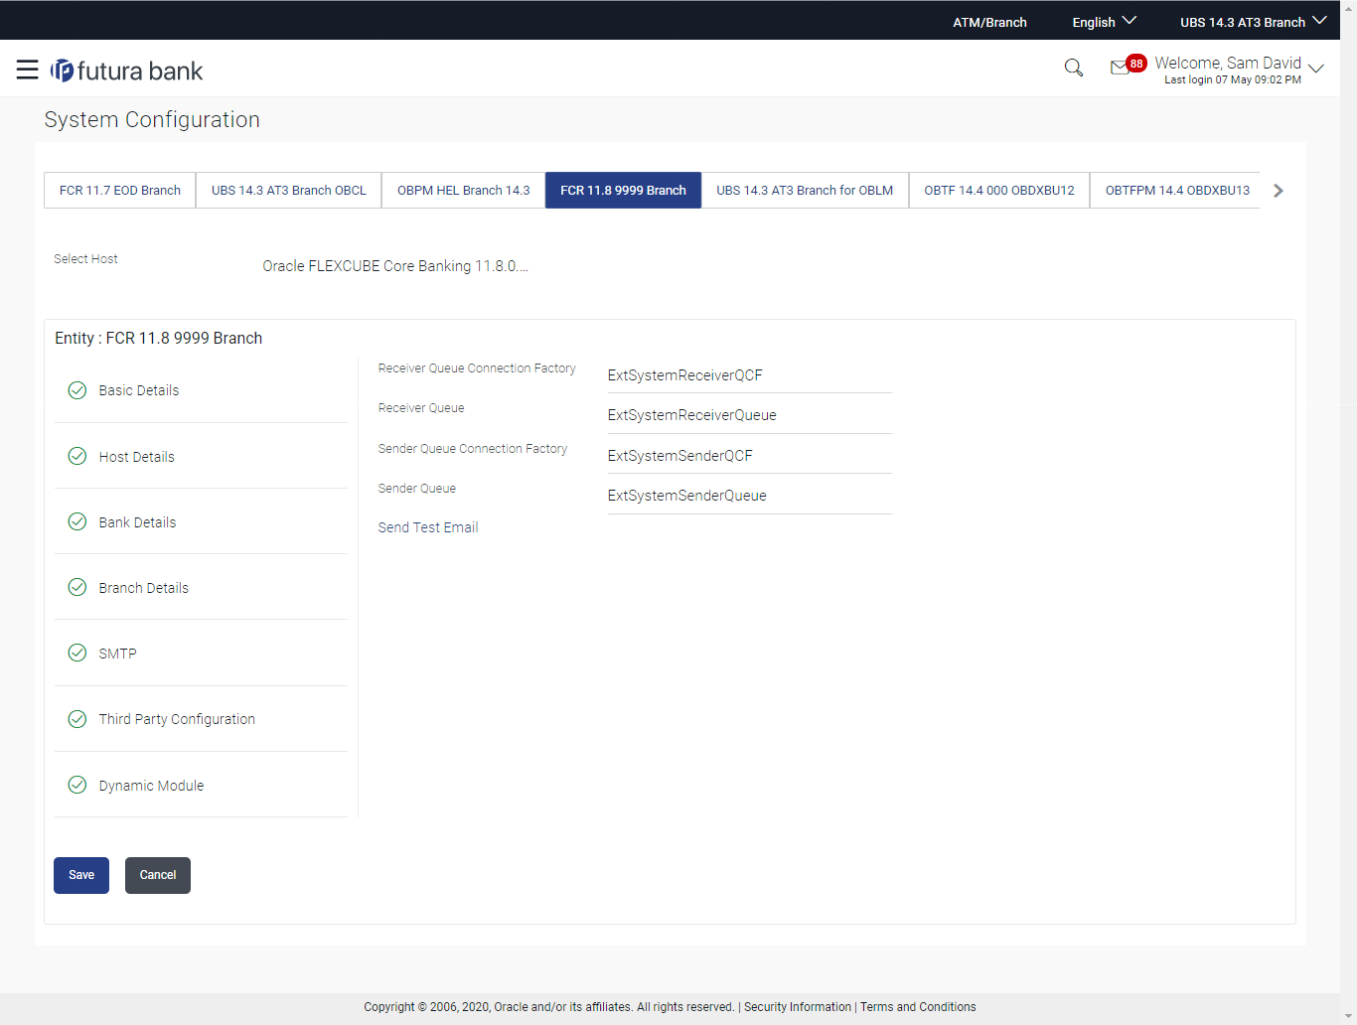The width and height of the screenshot is (1357, 1025).
Task: Click the Select Host label
Action: pos(85,259)
